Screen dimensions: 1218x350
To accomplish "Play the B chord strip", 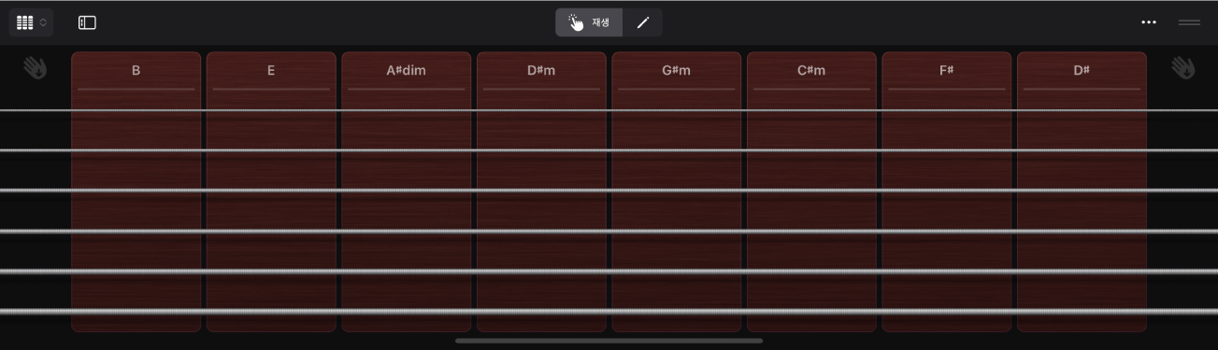I will [136, 191].
